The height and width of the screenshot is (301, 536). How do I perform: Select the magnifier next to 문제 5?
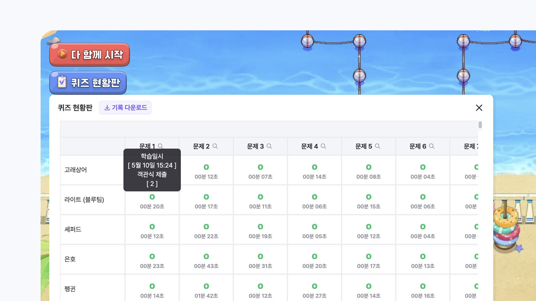[378, 146]
